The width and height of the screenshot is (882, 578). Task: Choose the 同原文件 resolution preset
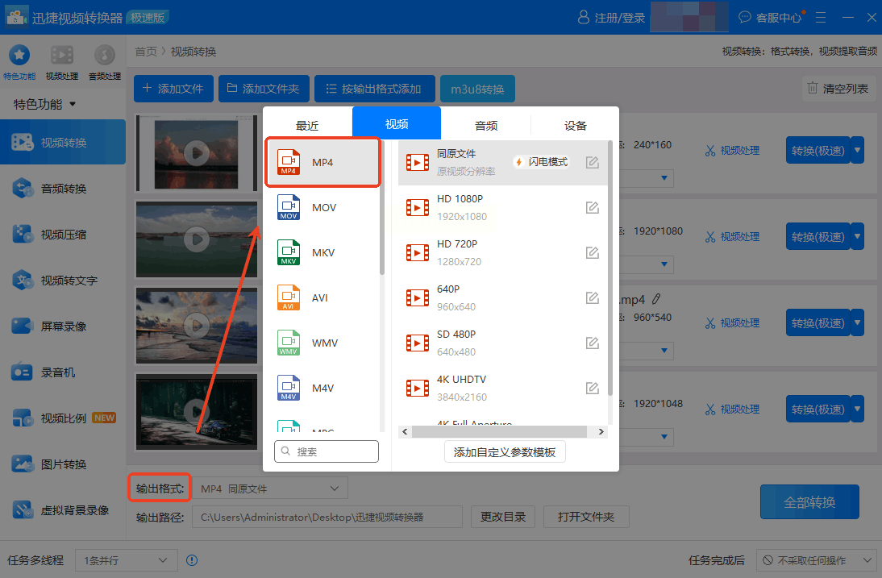coord(503,163)
